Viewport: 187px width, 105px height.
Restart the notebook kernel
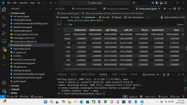click(117, 17)
